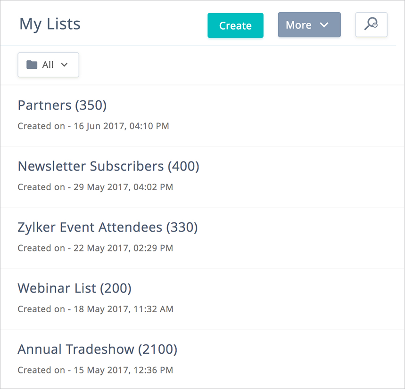Open the advanced search magnifier icon

click(x=371, y=24)
